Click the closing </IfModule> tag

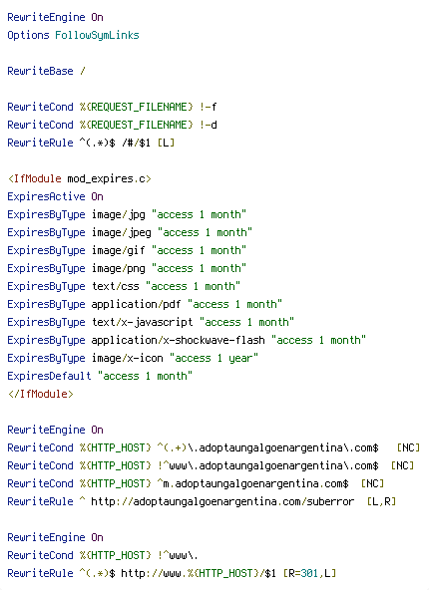coord(41,394)
